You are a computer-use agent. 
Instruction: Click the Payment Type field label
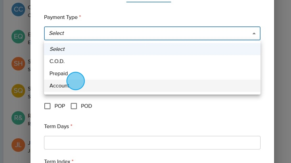(x=61, y=17)
